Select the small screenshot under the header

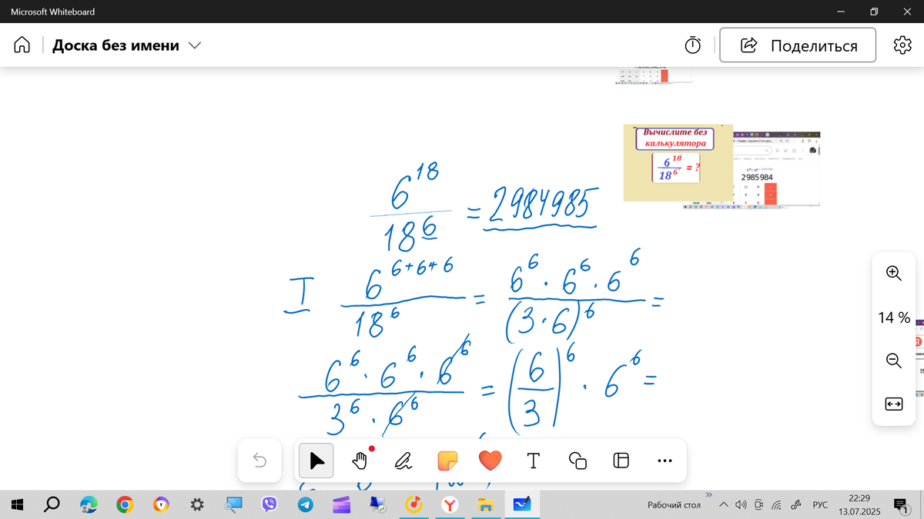point(652,75)
